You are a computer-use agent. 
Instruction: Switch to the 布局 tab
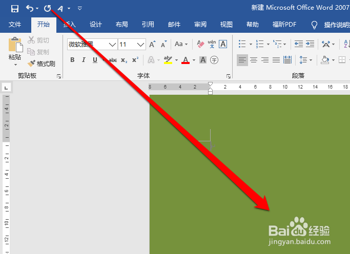tap(122, 24)
